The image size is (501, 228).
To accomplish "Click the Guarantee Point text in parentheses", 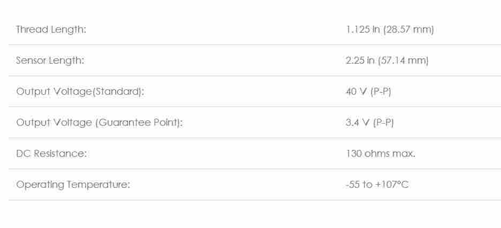I will 139,123.
